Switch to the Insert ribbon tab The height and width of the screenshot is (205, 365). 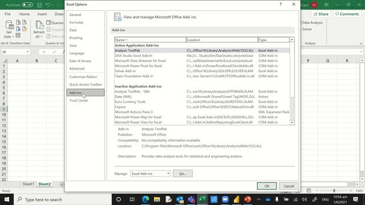[42, 14]
